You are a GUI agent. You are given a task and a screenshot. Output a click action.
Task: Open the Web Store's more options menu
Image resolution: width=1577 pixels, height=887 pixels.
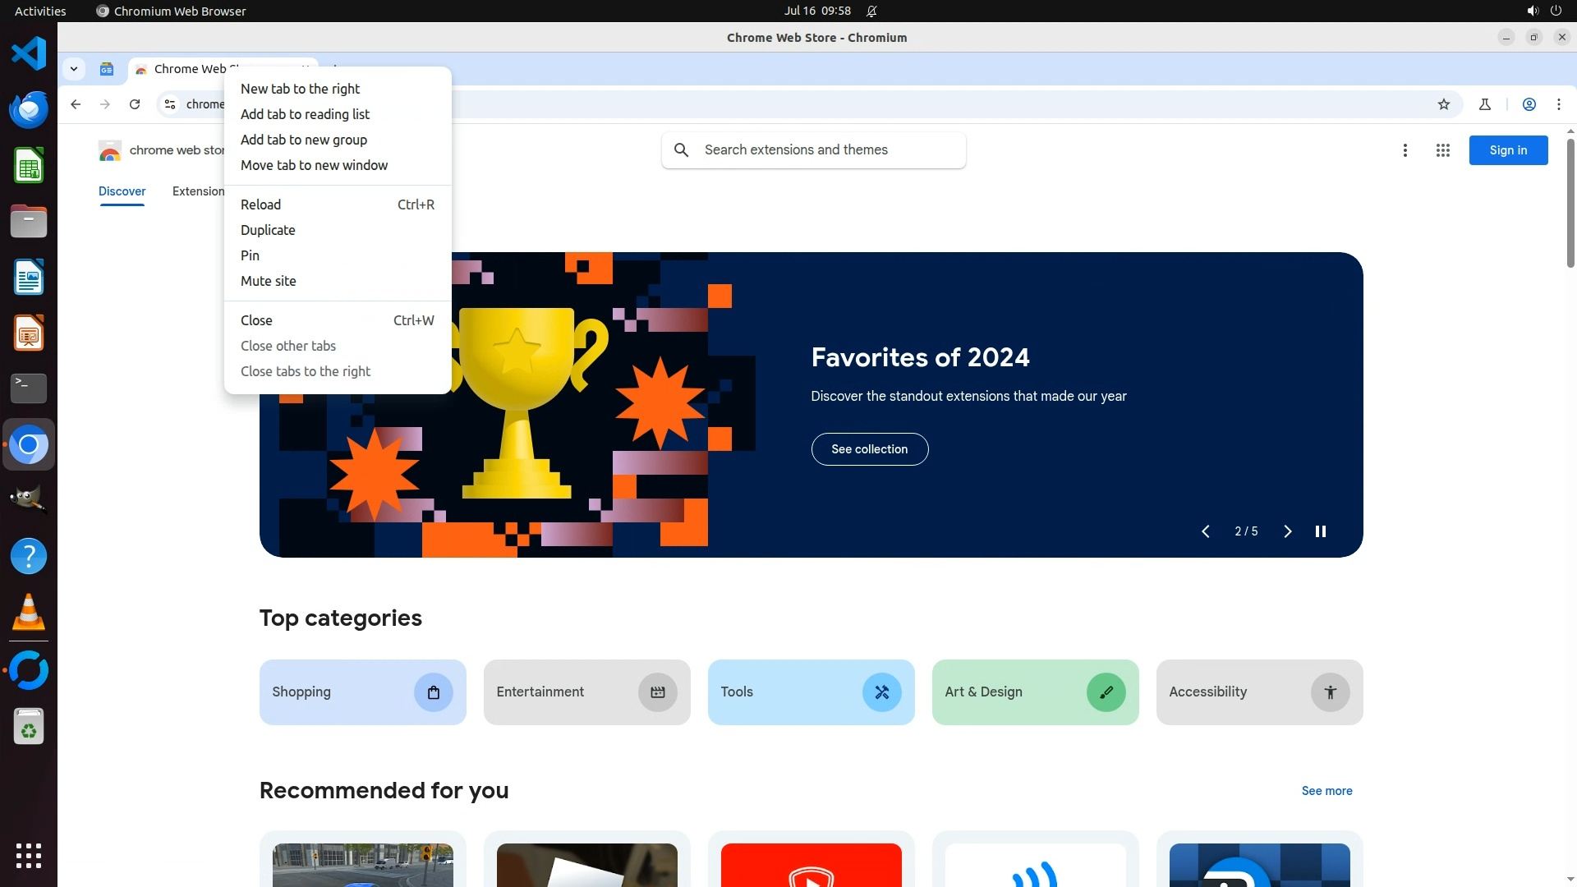1405,150
